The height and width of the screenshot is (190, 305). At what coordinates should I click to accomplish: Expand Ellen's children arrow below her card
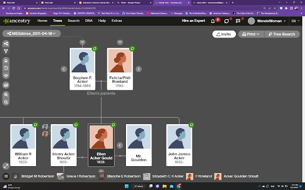tap(101, 171)
